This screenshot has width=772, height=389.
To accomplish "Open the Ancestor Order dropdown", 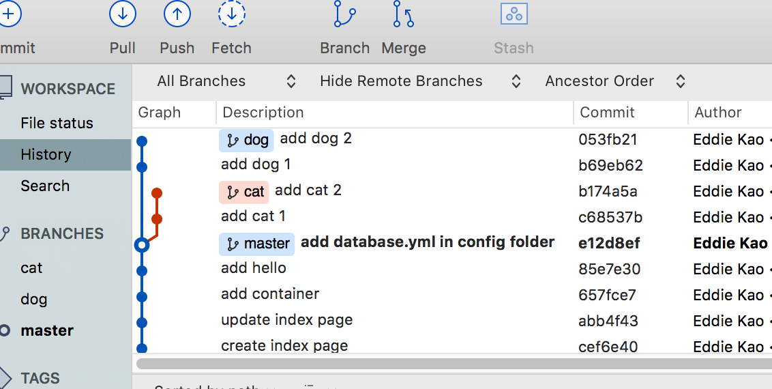I will pos(614,81).
